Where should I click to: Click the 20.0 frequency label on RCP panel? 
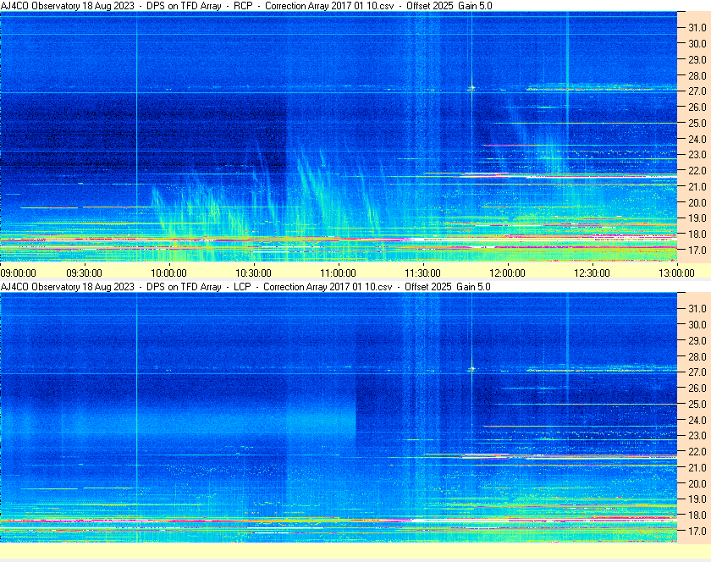point(697,203)
